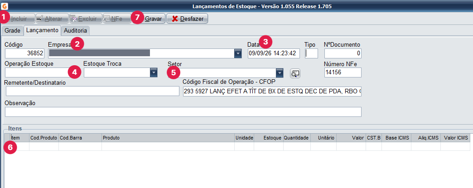Click the empty Produto cell in first row
The image size is (473, 188).
coord(168,146)
